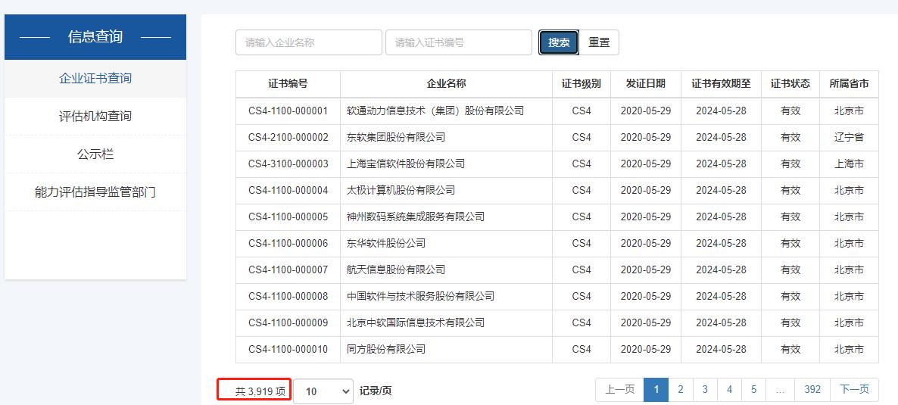Click company 神州数码系统集成服务有限公司
Screen dimensions: 898x405
415,217
